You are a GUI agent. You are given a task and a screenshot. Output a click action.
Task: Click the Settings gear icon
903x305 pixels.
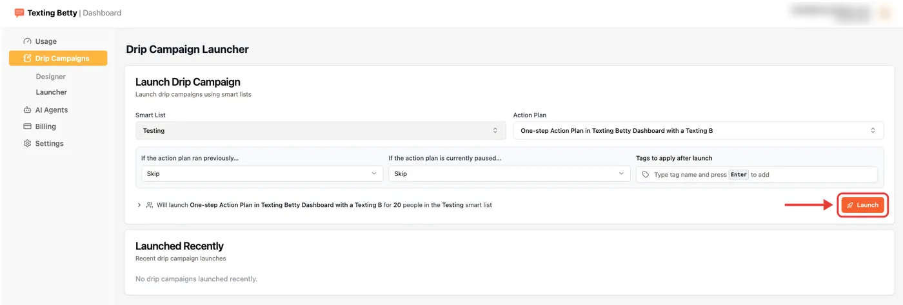[27, 143]
